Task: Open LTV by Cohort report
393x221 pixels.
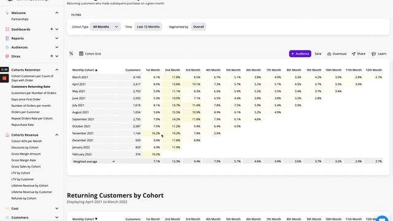Action: (x=21, y=173)
